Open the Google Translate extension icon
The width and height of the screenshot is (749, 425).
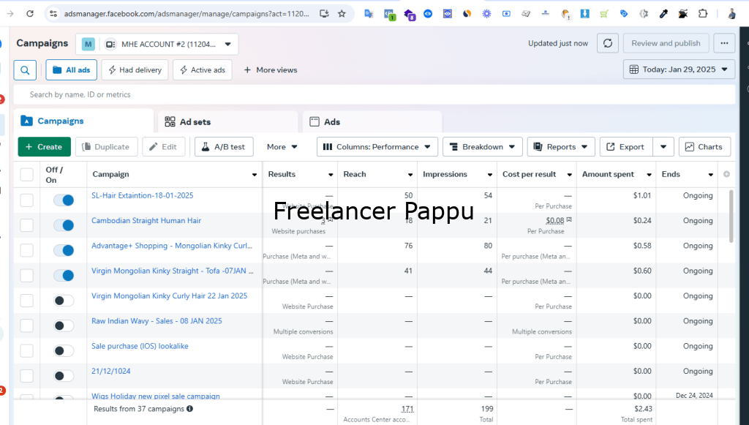pos(369,14)
